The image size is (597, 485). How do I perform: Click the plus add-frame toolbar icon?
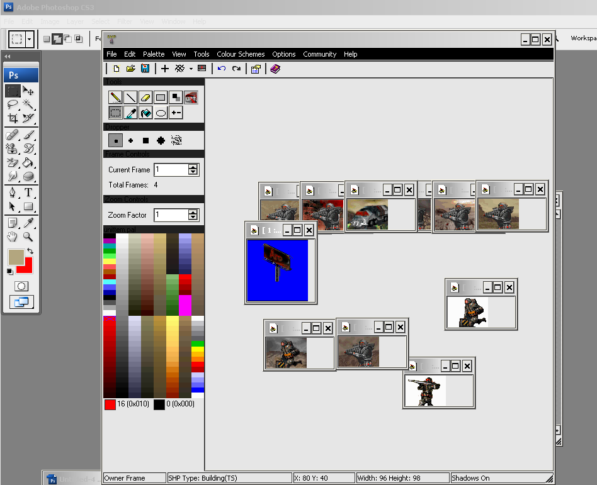pyautogui.click(x=165, y=69)
